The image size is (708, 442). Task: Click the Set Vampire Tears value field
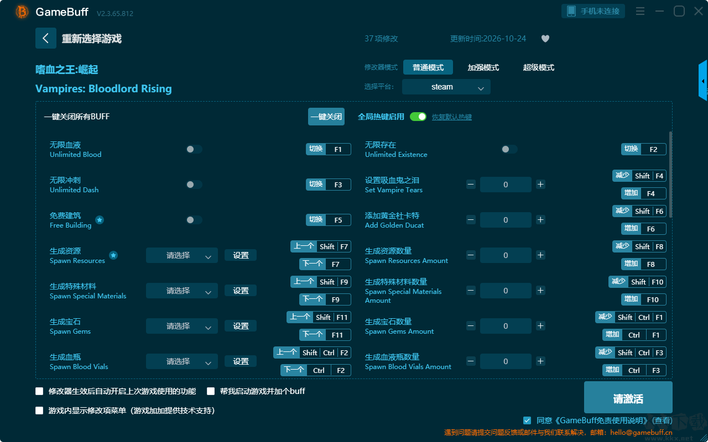click(x=506, y=185)
